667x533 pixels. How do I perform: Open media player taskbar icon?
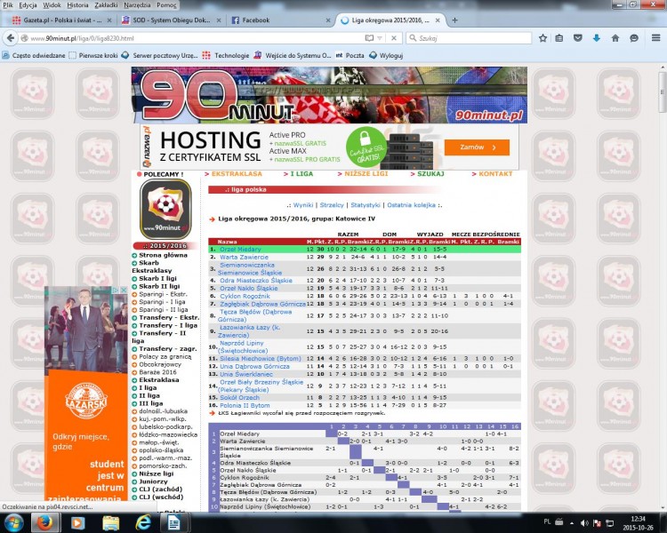click(x=77, y=522)
